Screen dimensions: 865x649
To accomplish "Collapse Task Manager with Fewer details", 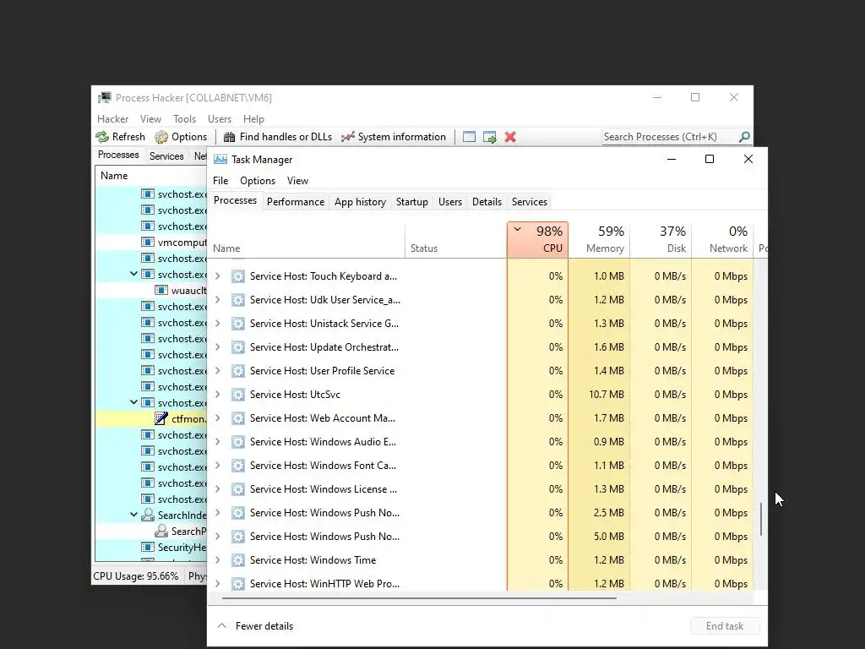I will click(x=255, y=626).
